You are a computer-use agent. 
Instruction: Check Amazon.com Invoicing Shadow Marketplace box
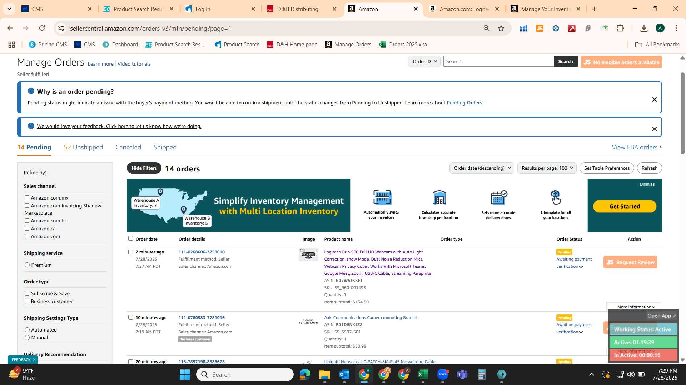point(27,206)
